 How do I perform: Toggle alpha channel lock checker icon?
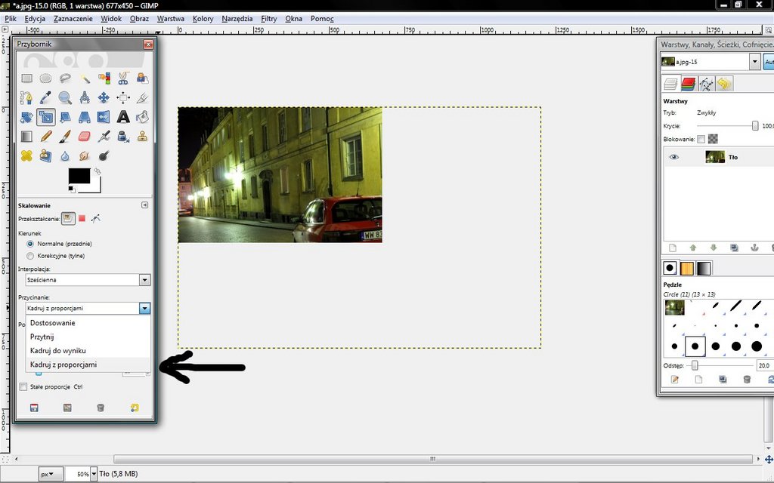click(x=713, y=140)
